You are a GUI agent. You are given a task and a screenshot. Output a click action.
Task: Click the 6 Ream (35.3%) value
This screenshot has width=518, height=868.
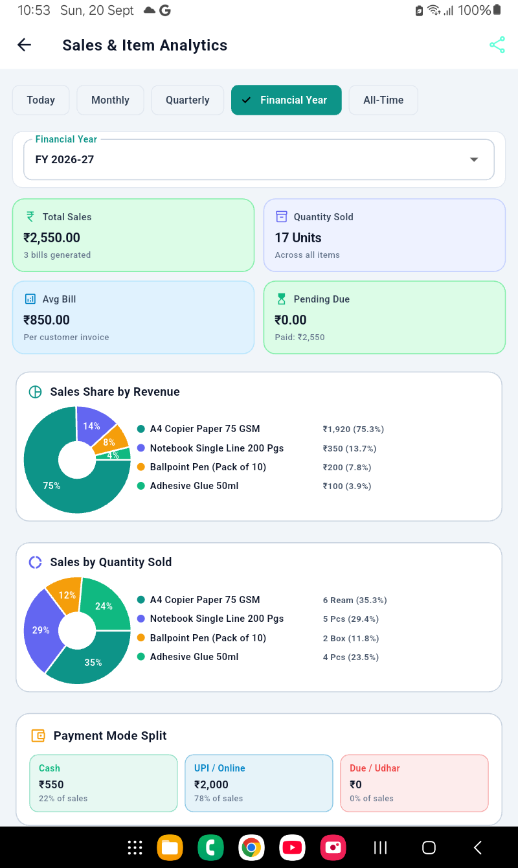coord(355,600)
